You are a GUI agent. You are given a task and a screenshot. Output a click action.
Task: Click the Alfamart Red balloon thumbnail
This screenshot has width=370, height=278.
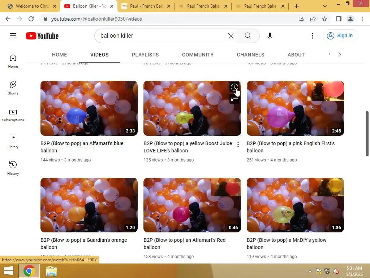pyautogui.click(x=192, y=205)
